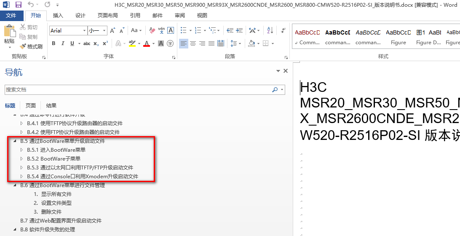Save the document from quick access toolbar
The image size is (460, 236).
click(19, 5)
